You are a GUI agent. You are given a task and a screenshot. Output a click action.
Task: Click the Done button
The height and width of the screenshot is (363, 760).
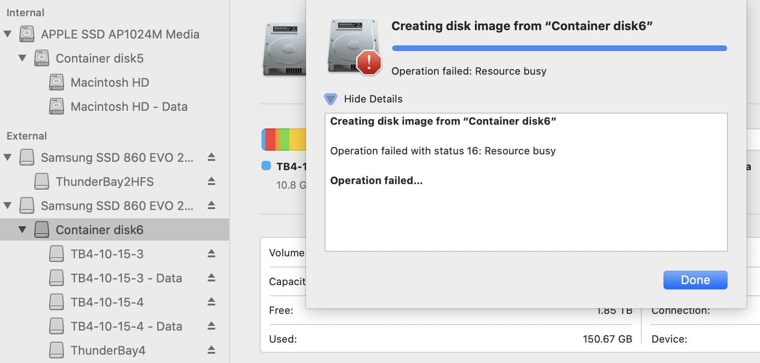(x=695, y=280)
